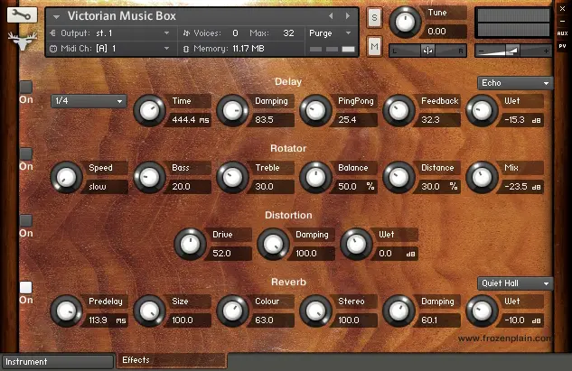
Task: Click the Delay Time knob
Action: click(x=150, y=111)
